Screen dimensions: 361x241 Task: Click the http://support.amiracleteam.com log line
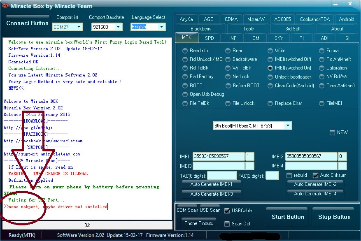click(x=42, y=154)
